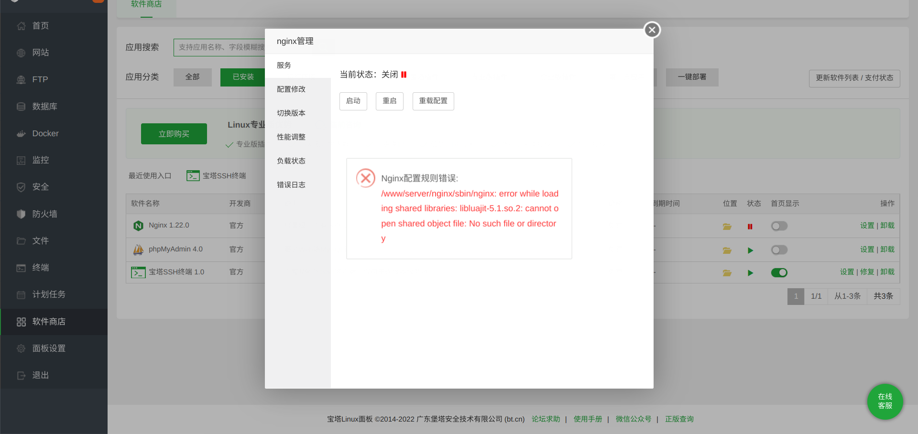Toggle 首页显示 switch for Nginx

coord(779,226)
